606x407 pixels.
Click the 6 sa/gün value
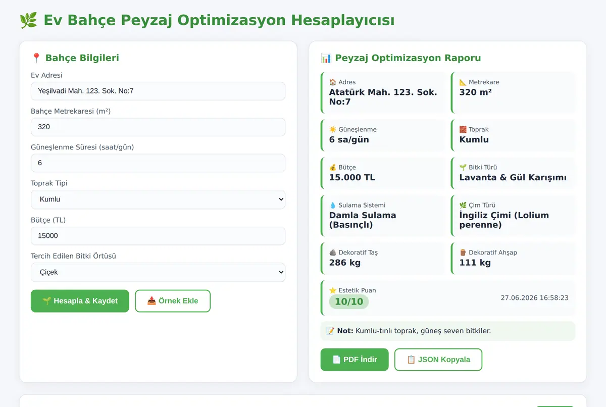coord(349,140)
